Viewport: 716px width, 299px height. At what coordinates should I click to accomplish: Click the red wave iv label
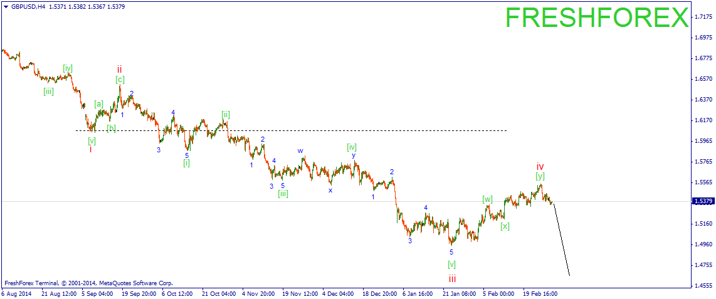click(540, 167)
